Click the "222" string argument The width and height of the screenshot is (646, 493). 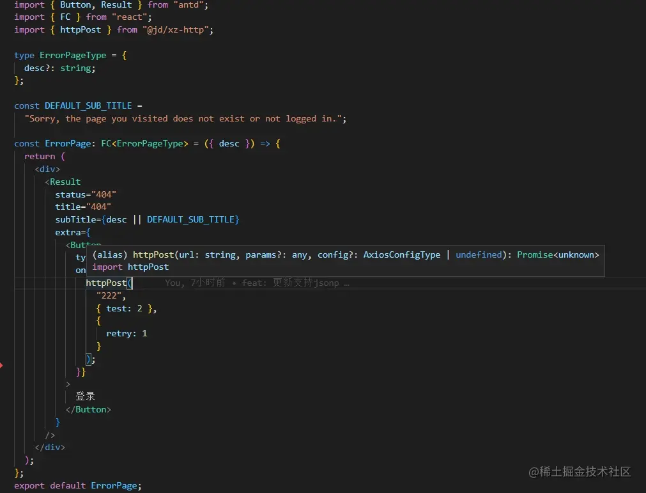point(109,295)
